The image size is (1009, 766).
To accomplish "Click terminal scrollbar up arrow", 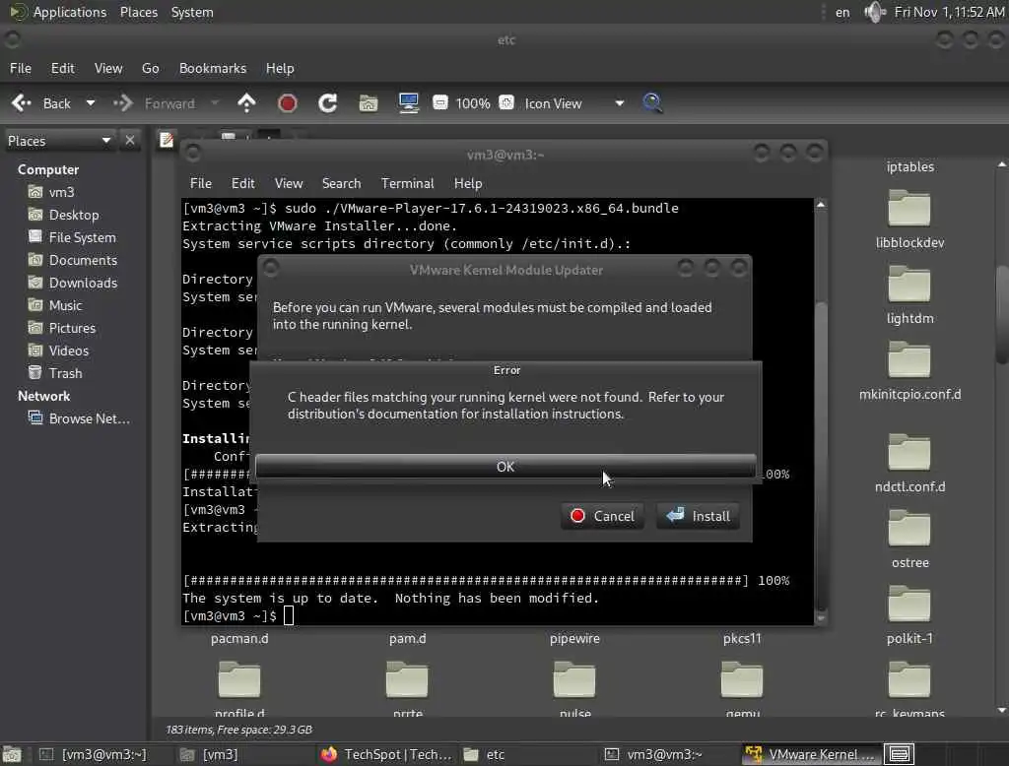I will (x=821, y=205).
